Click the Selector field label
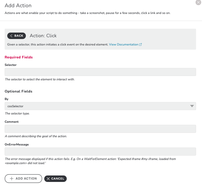 11,65
